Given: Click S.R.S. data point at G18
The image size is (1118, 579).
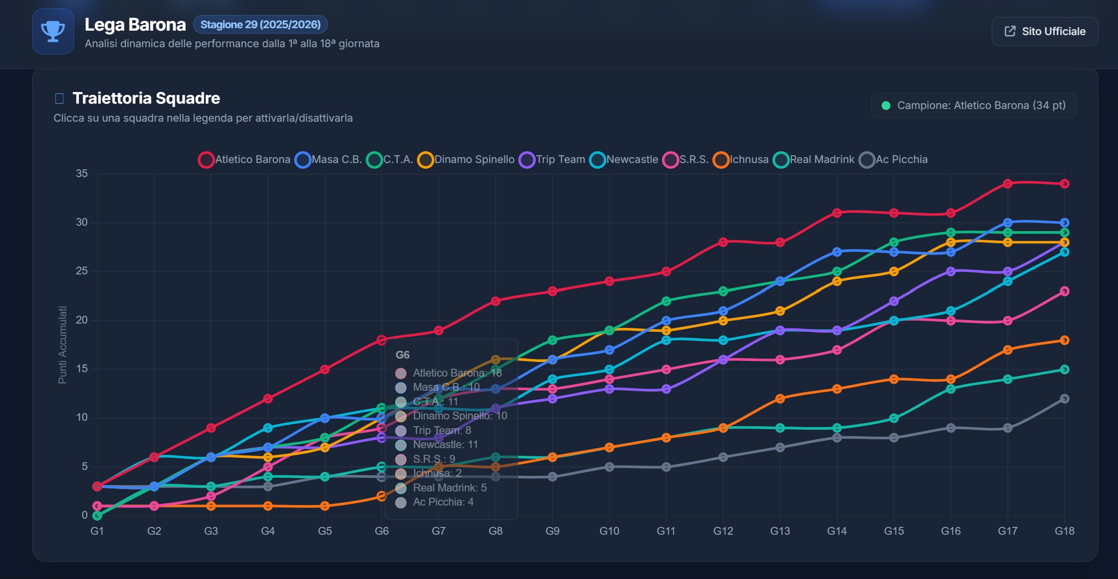Looking at the screenshot, I should tap(1064, 291).
